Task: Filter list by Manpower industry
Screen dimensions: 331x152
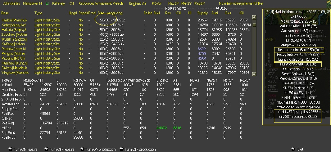Action: point(31,4)
